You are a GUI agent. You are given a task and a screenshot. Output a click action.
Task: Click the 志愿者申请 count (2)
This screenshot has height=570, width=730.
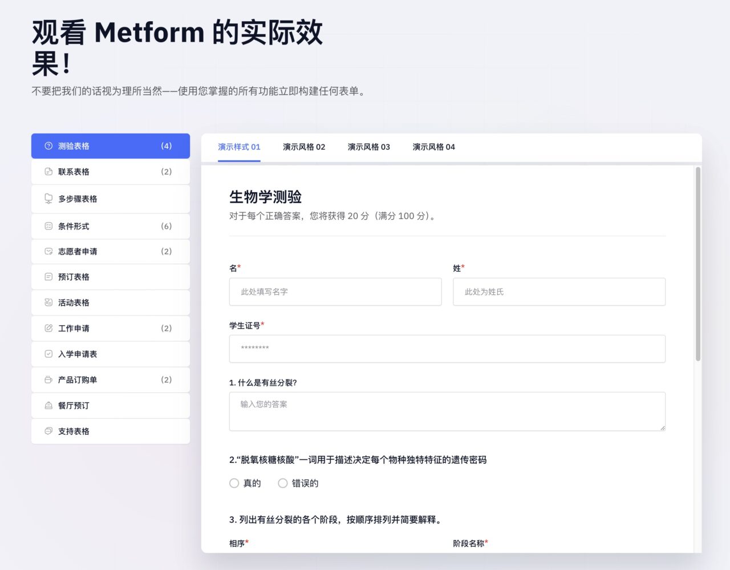[x=166, y=252]
